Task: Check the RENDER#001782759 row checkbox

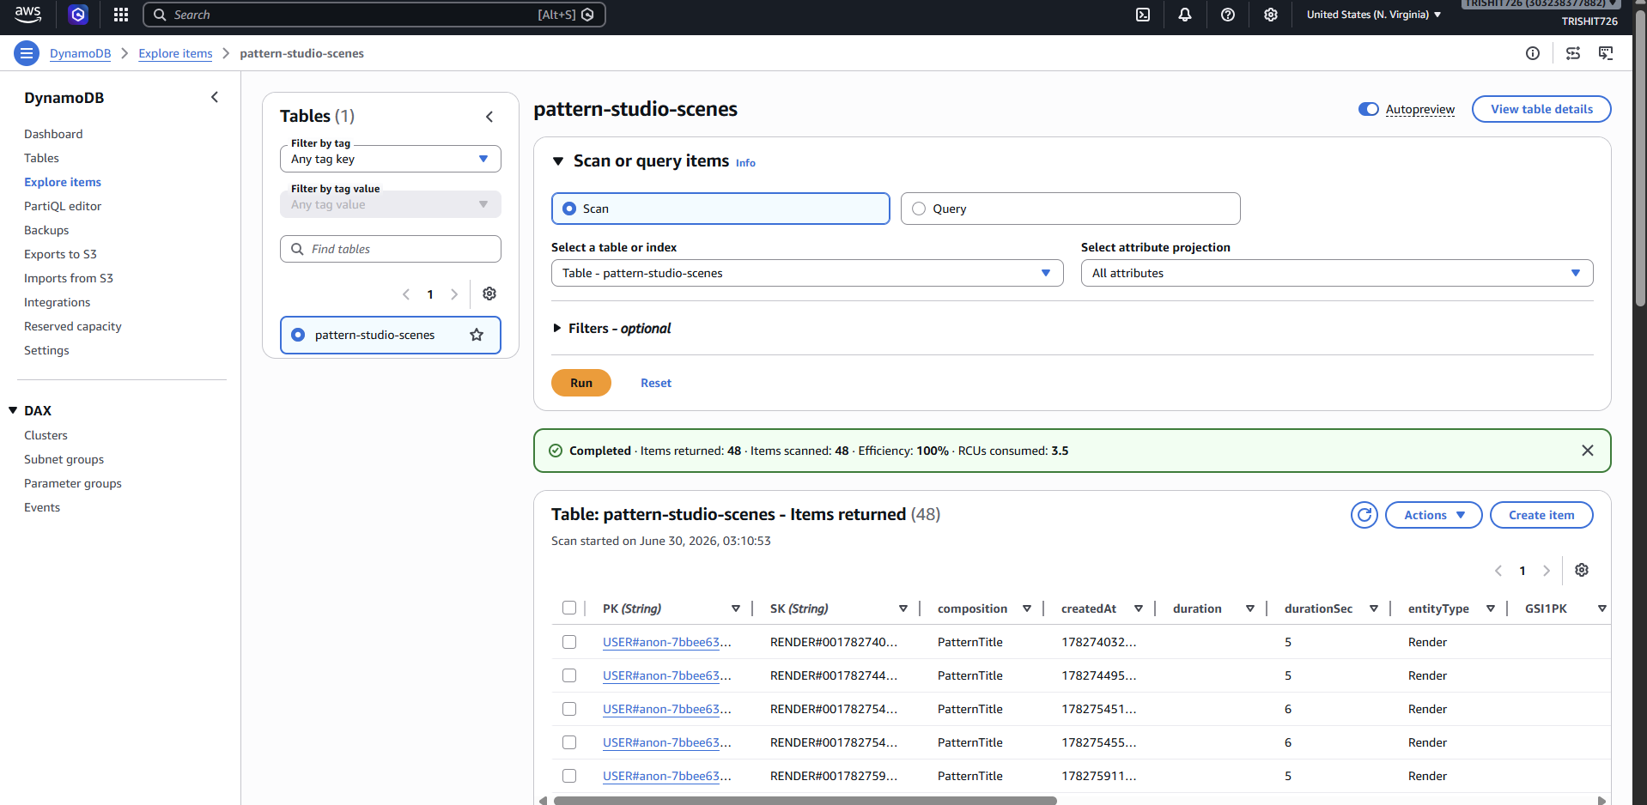Action: 569,776
